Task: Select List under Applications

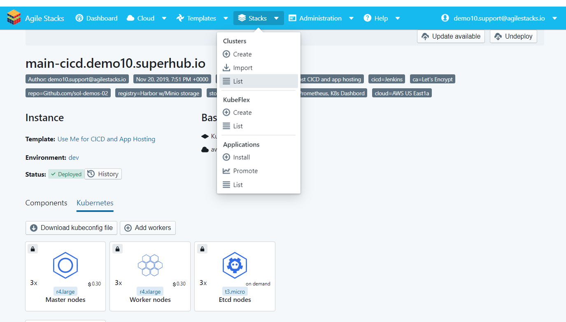Action: (x=259, y=185)
